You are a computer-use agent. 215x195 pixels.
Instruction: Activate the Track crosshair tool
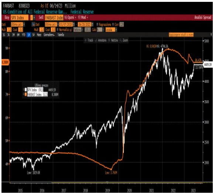[x=89, y=40]
